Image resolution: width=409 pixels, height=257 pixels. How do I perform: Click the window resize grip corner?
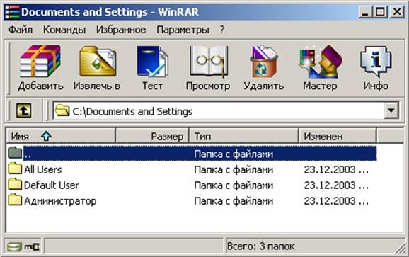click(x=400, y=249)
